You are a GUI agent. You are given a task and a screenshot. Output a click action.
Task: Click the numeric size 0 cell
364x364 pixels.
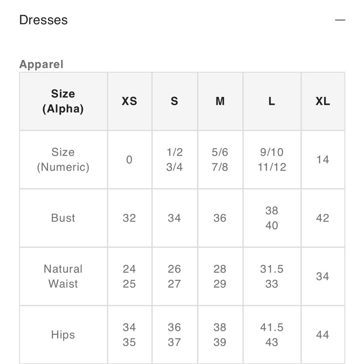coord(130,160)
